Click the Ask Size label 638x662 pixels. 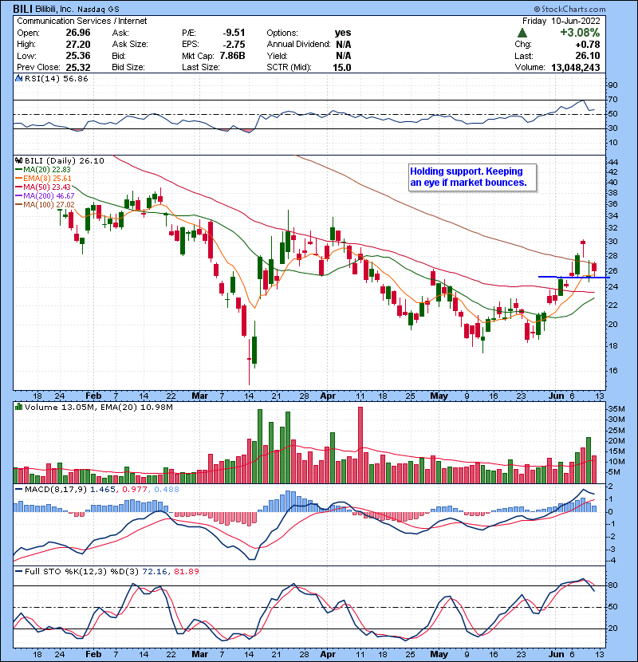(130, 45)
